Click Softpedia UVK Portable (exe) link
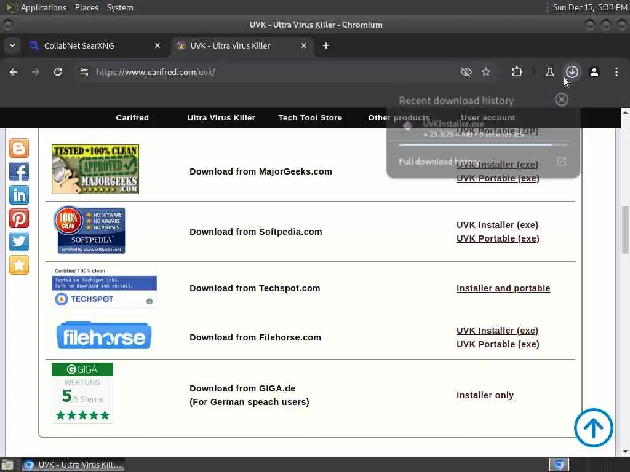Screen dimensions: 630x472 [498, 238]
